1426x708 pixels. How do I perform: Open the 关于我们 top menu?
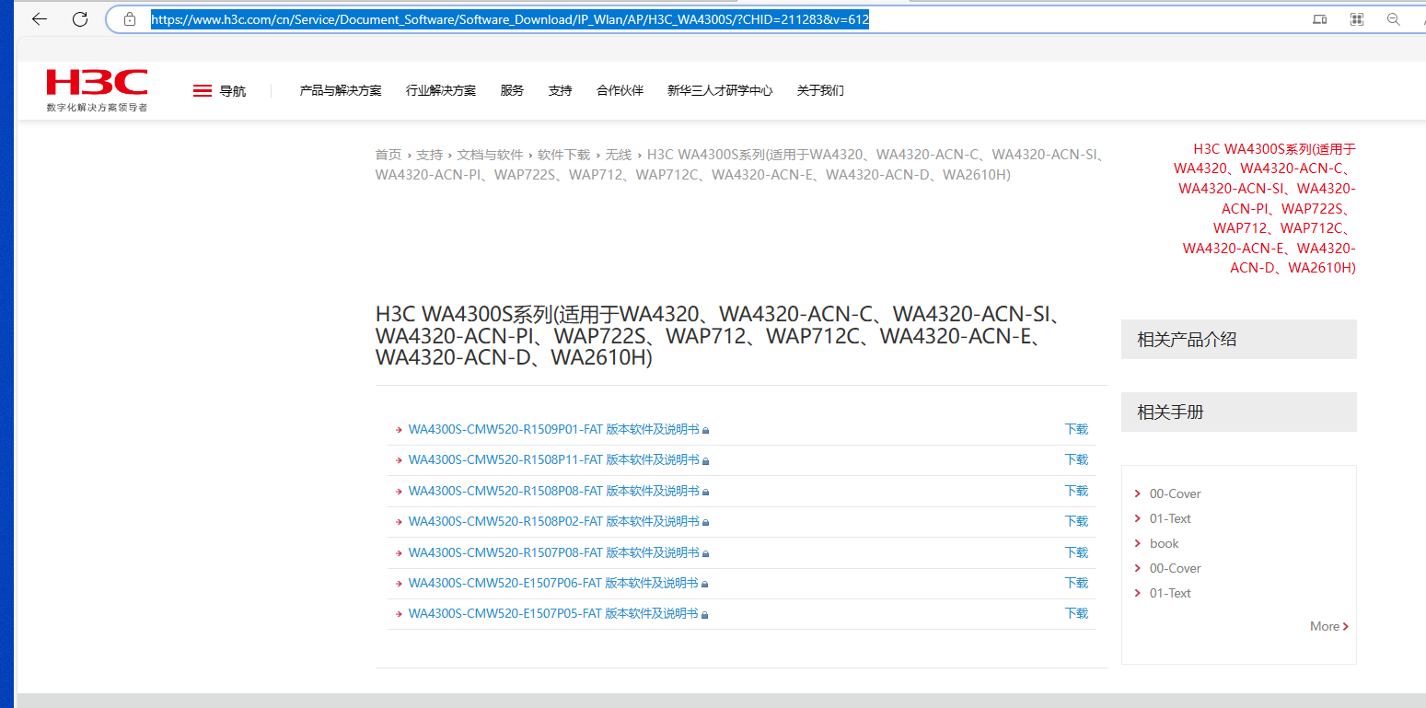[820, 90]
